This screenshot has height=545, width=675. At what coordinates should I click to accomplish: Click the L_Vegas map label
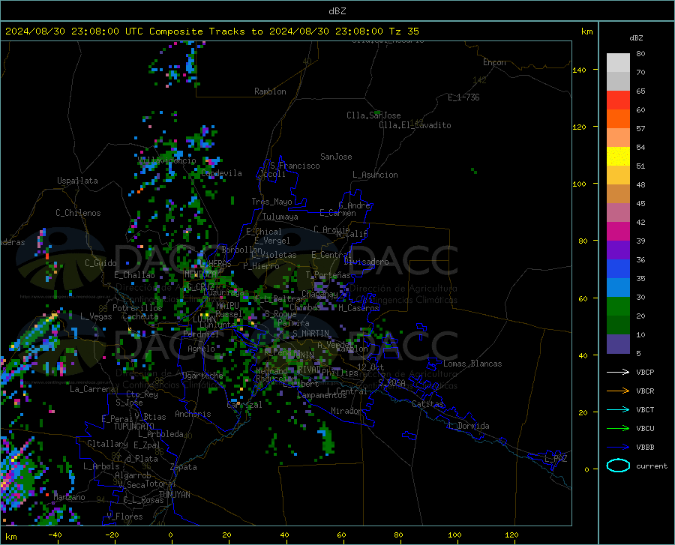coord(96,316)
